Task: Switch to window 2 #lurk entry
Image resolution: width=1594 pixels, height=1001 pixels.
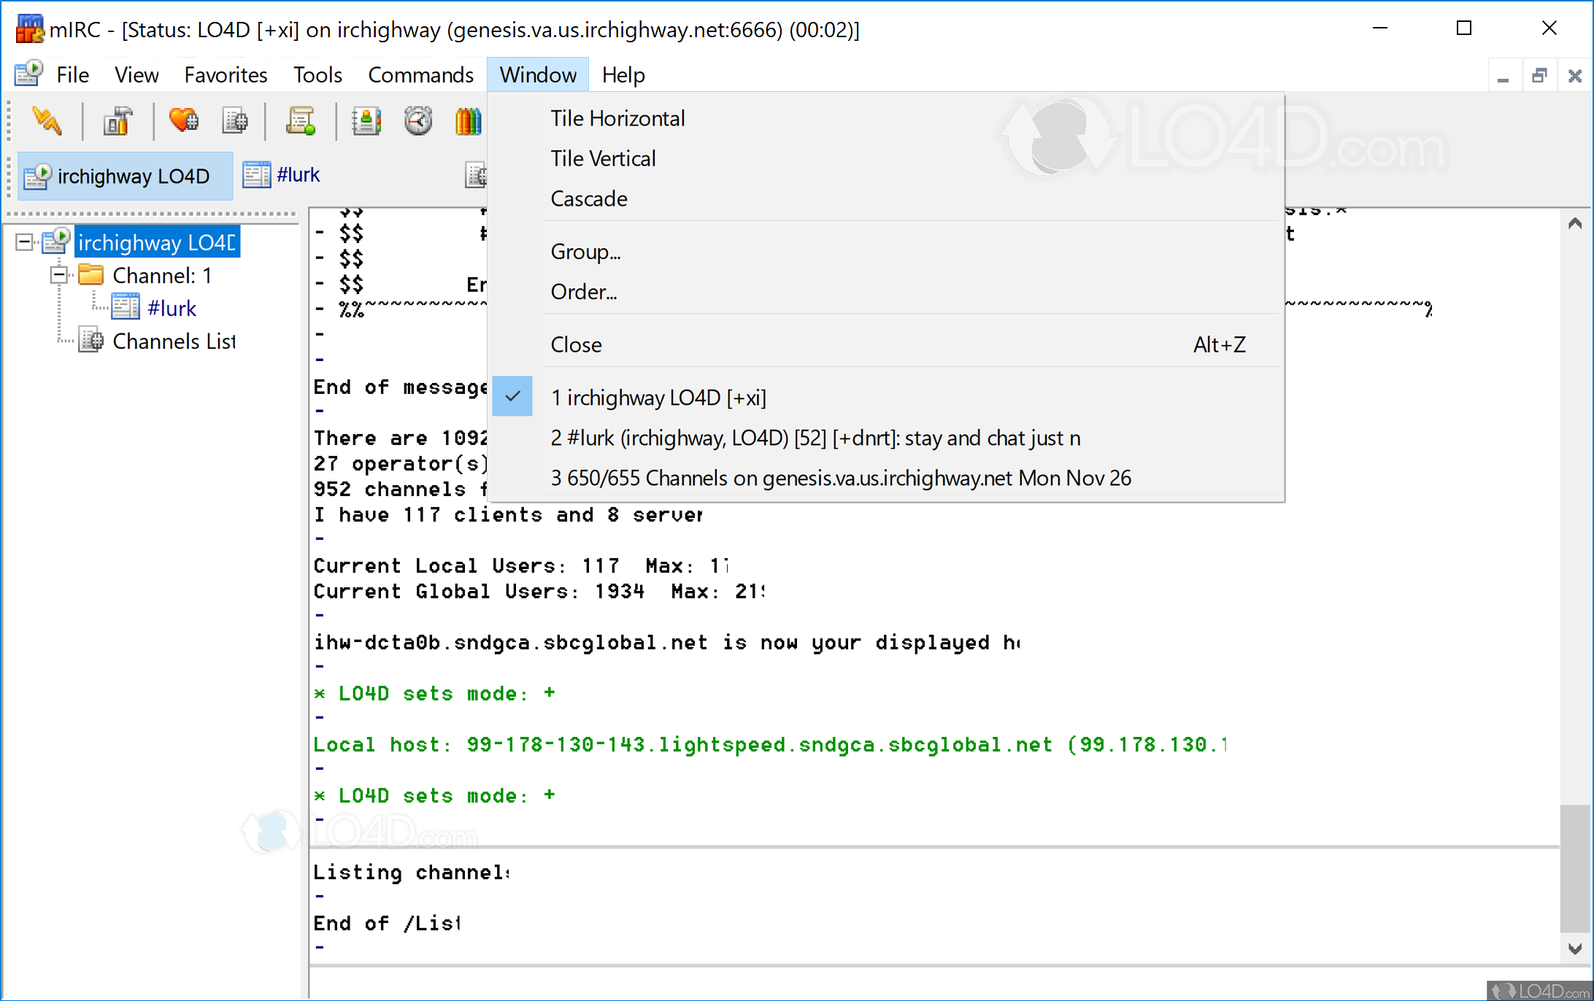Action: (x=886, y=438)
